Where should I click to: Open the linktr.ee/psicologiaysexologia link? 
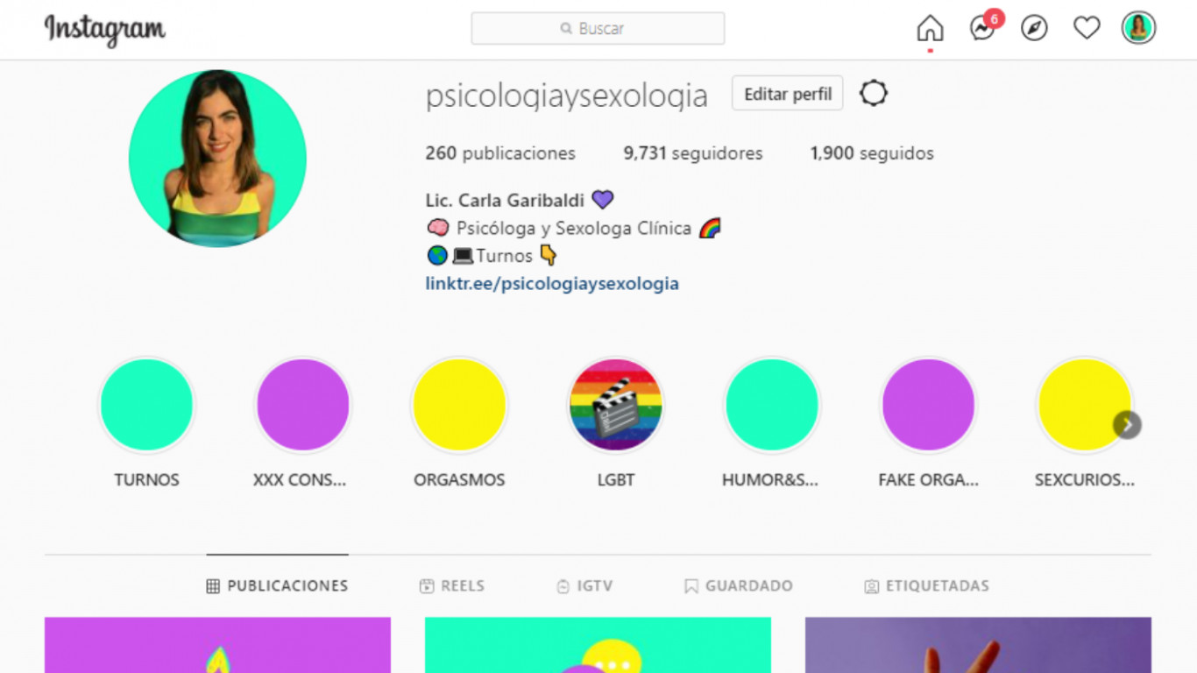click(552, 284)
